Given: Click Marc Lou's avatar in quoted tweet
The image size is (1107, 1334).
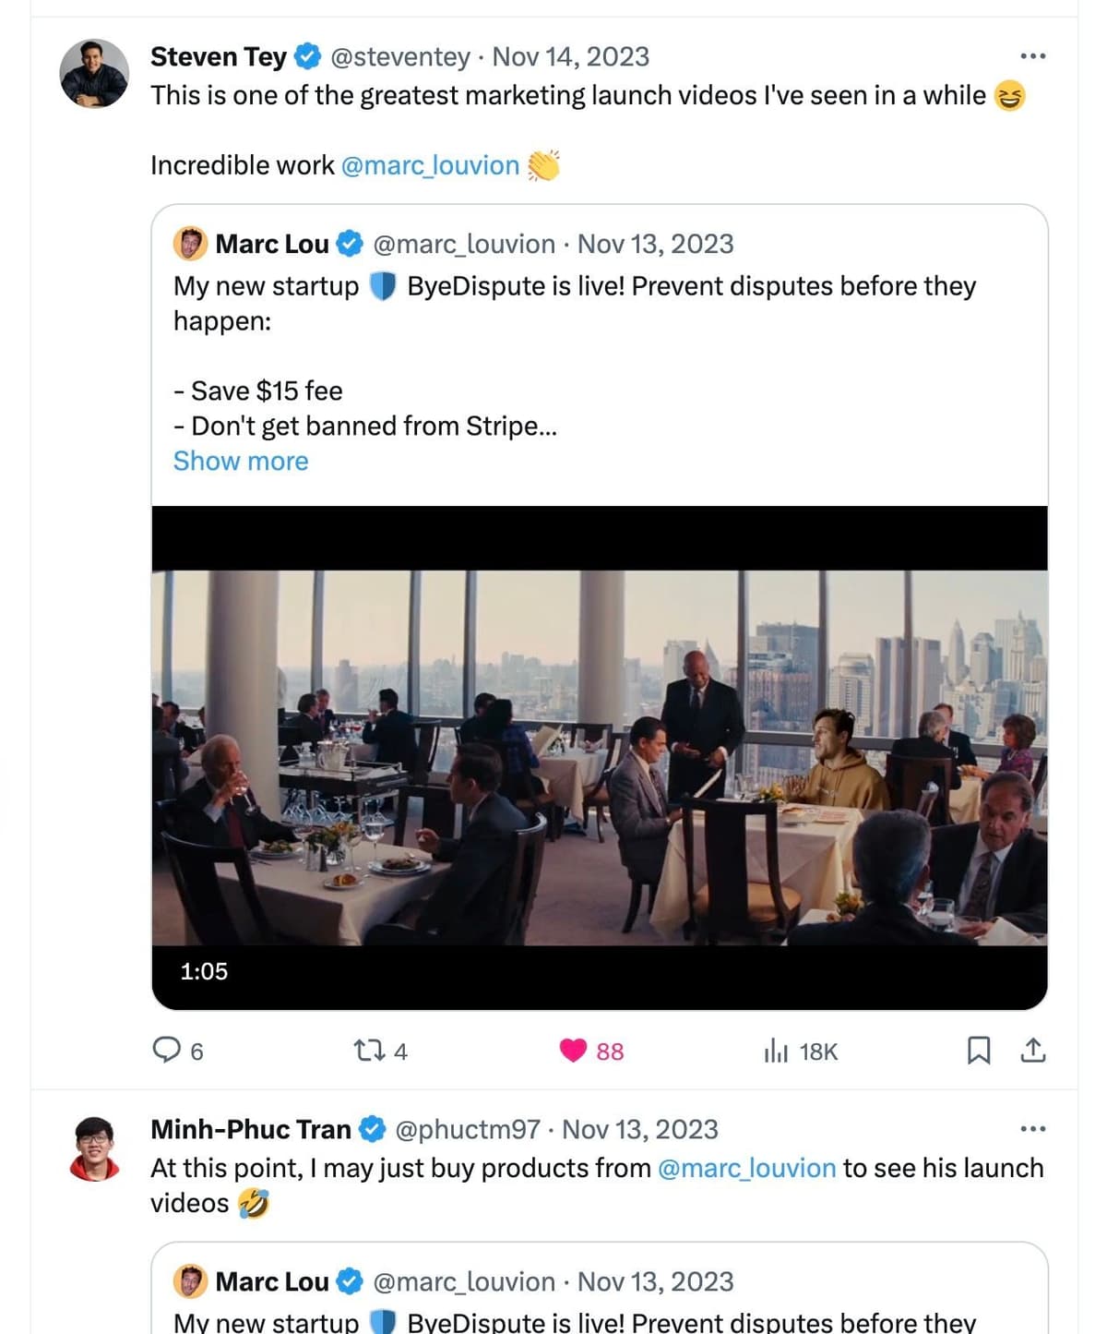Looking at the screenshot, I should pyautogui.click(x=190, y=245).
